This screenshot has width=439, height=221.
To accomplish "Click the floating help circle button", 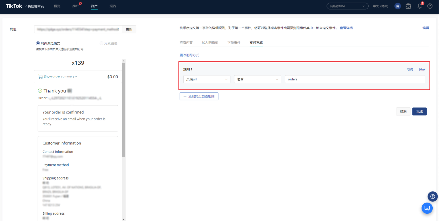I will 432,197.
